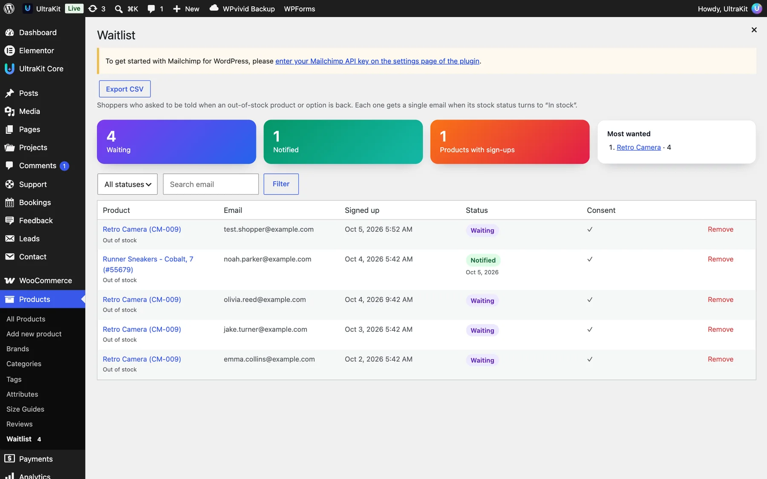Click the Live badge next to UltraKit

(x=74, y=9)
